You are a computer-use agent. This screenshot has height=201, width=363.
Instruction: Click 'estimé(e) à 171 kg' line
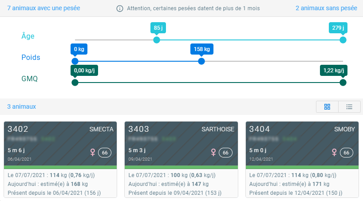click(289, 184)
